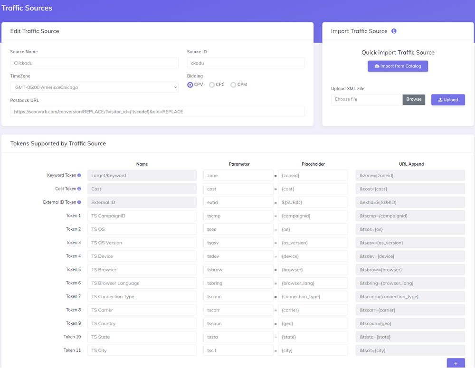Select the CPC bidding option
This screenshot has width=475, height=368.
tap(212, 85)
